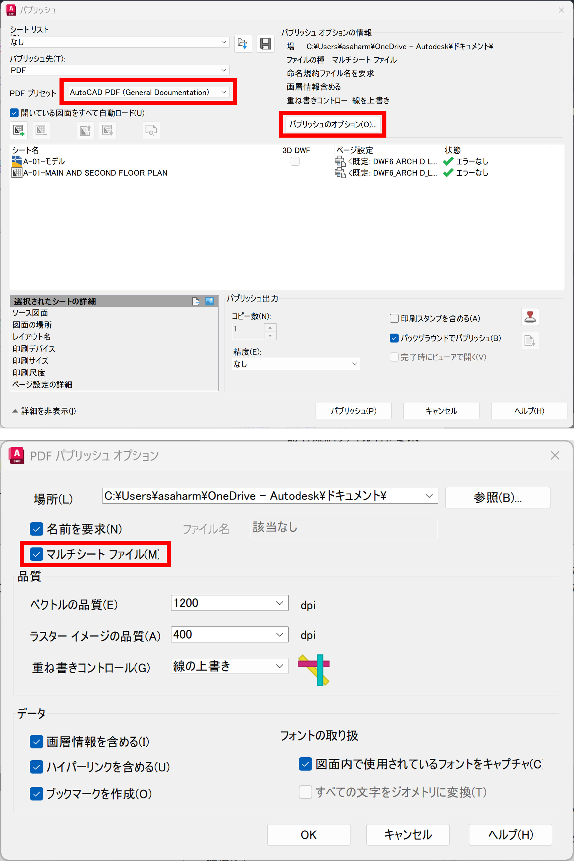Click the Remove Sheets icon

click(x=41, y=130)
